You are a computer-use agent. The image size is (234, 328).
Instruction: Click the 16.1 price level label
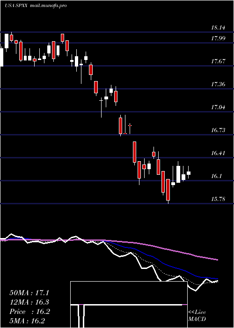(x=216, y=176)
